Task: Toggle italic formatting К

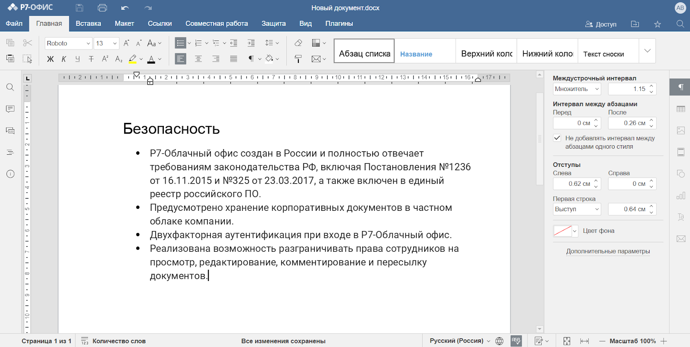Action: (64, 59)
